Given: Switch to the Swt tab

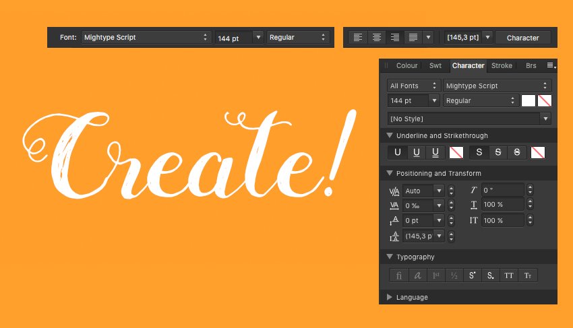Looking at the screenshot, I should 435,65.
